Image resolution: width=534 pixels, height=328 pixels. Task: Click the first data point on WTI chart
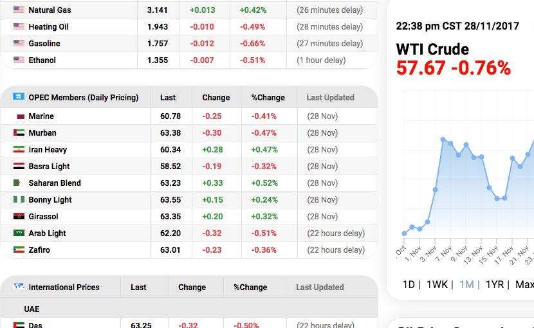click(x=404, y=233)
